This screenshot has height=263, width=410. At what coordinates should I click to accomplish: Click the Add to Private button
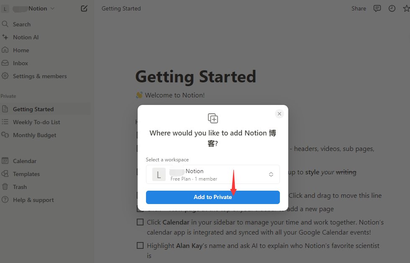213,197
